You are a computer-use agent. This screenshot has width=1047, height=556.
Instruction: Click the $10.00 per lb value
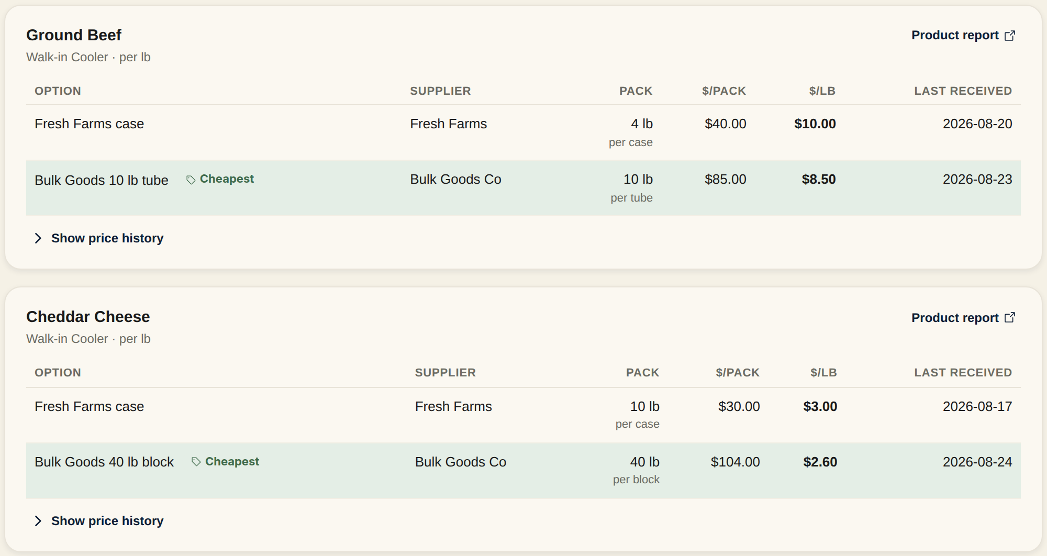815,124
